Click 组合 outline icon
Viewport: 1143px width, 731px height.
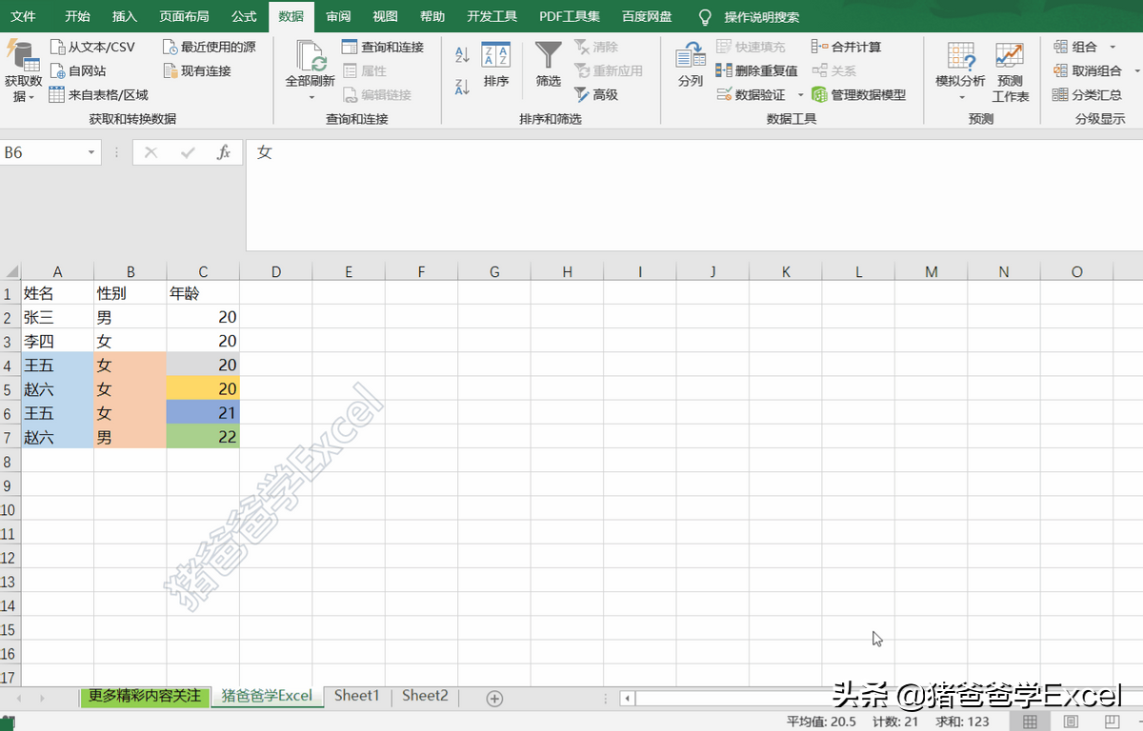tap(1060, 47)
